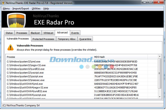Open the Help menu
Image resolution: width=166 pixels, height=110 pixels.
pyautogui.click(x=46, y=9)
